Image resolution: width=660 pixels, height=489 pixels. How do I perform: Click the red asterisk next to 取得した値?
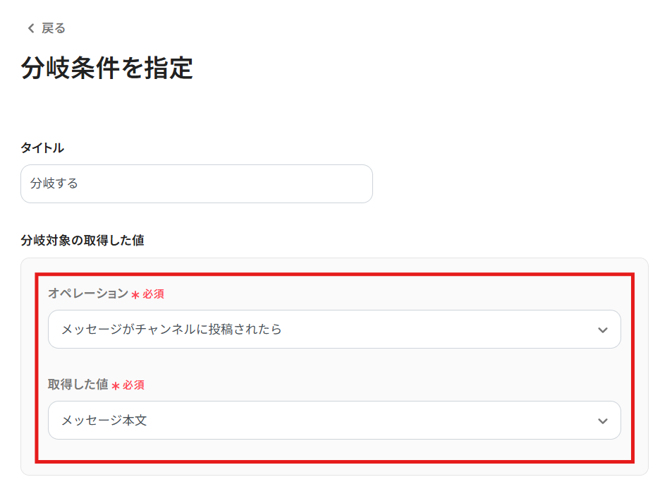click(116, 387)
